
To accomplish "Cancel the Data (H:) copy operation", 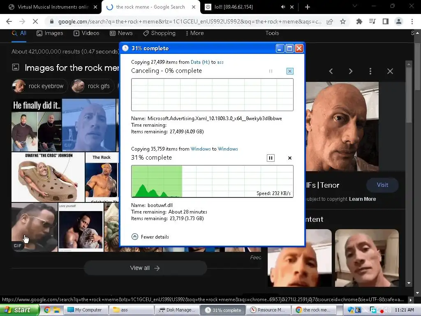I will tap(290, 71).
